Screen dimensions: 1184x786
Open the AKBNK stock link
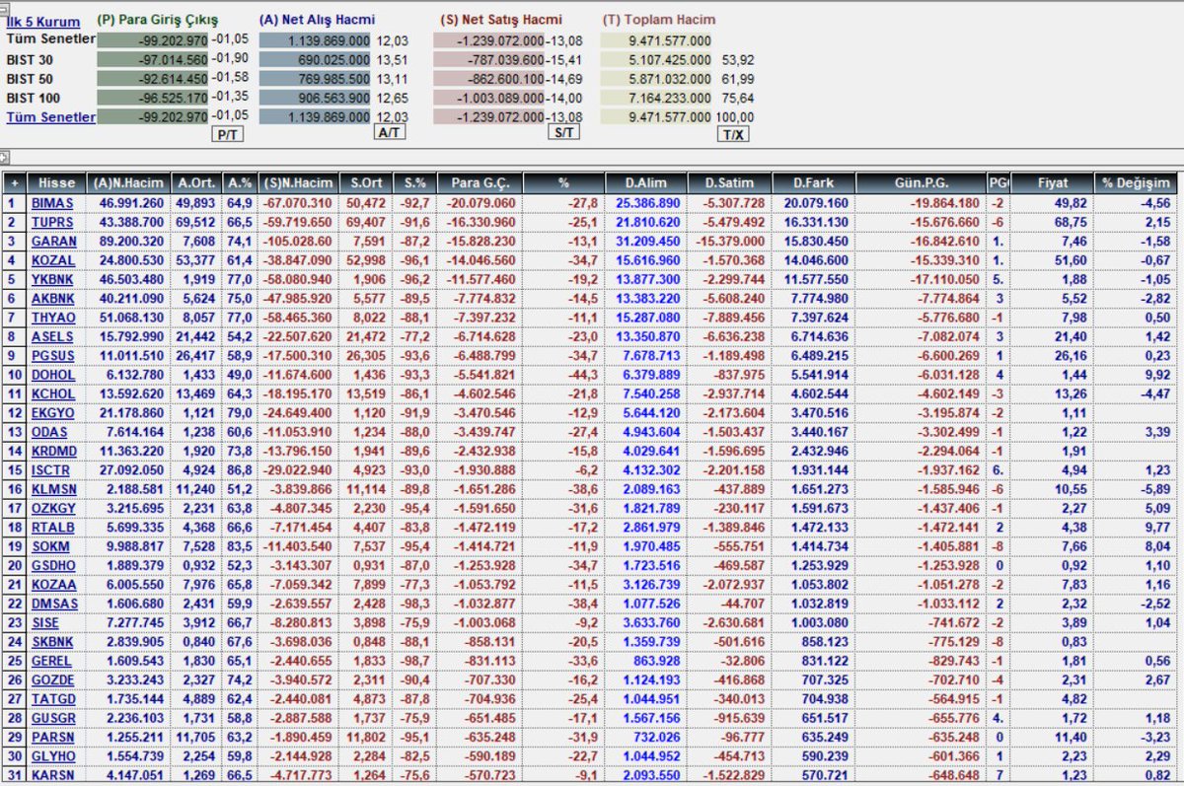52,297
